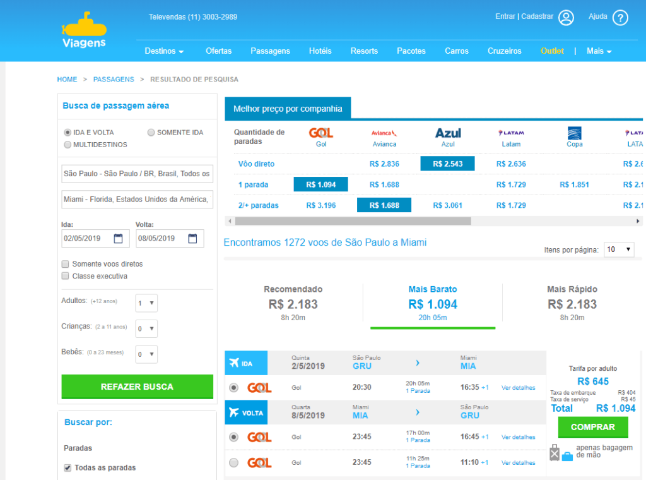Click the arrow between GRU and MIA

[418, 363]
